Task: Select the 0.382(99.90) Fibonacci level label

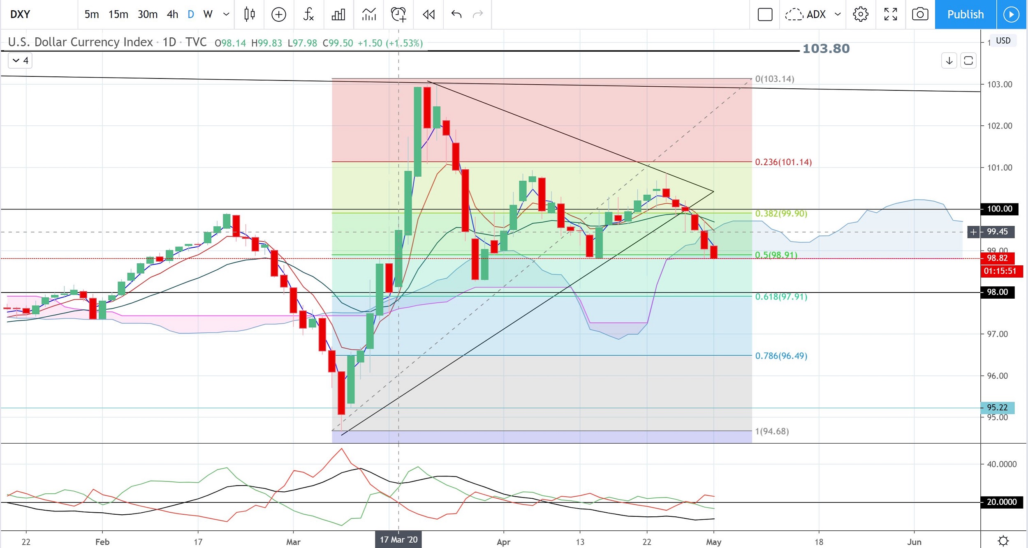Action: coord(781,214)
